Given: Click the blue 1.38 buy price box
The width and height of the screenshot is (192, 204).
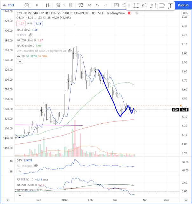Looking at the screenshot, I should (38, 24).
